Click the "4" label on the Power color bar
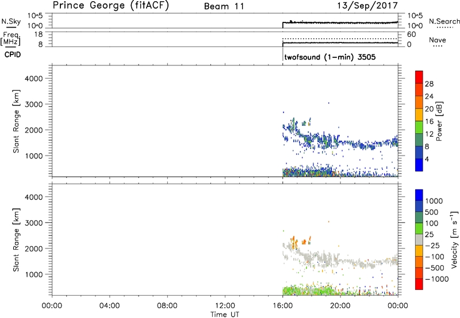460x318 pixels. click(427, 159)
